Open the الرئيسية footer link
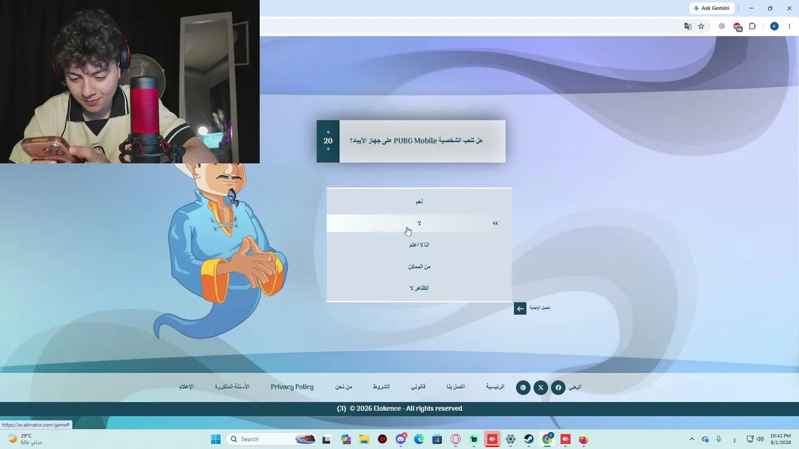The height and width of the screenshot is (449, 799). click(495, 387)
